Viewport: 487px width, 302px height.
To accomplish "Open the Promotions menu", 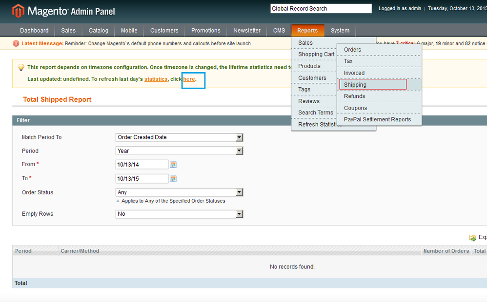I will [x=205, y=30].
